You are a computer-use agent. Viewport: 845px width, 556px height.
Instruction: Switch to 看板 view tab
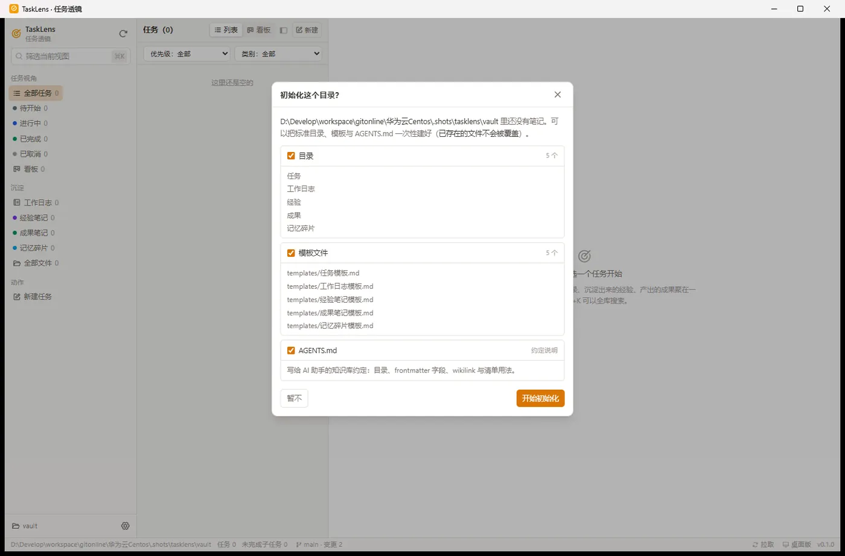click(259, 30)
